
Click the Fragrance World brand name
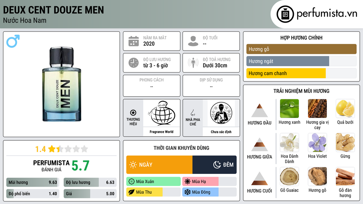(x=161, y=132)
